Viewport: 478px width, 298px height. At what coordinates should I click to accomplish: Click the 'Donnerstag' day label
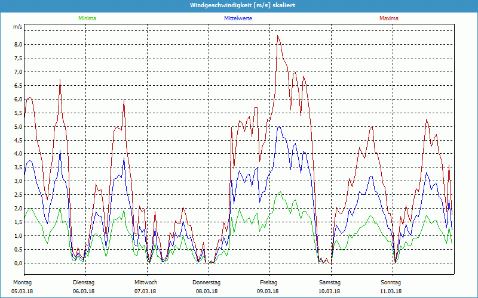click(206, 283)
